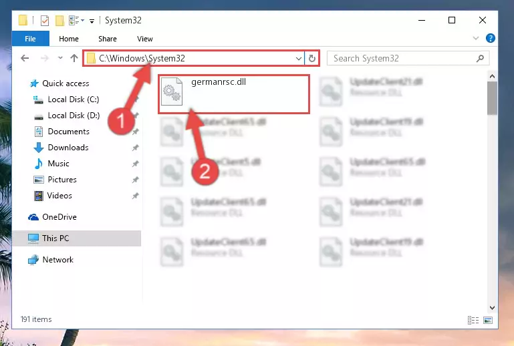Screen dimensions: 514x346
Task: Open the blue Help icon
Action: [491, 38]
